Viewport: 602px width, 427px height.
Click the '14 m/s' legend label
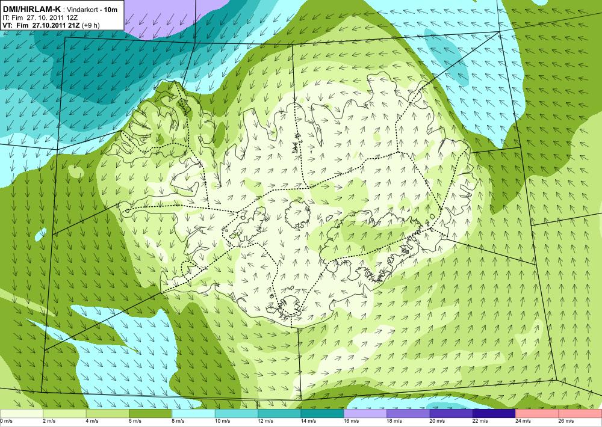309,421
